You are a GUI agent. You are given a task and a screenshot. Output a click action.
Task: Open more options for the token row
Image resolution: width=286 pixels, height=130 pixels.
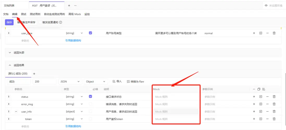268,119
